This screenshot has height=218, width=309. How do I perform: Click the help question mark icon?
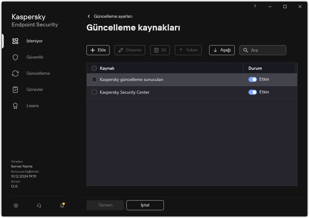click(255, 7)
